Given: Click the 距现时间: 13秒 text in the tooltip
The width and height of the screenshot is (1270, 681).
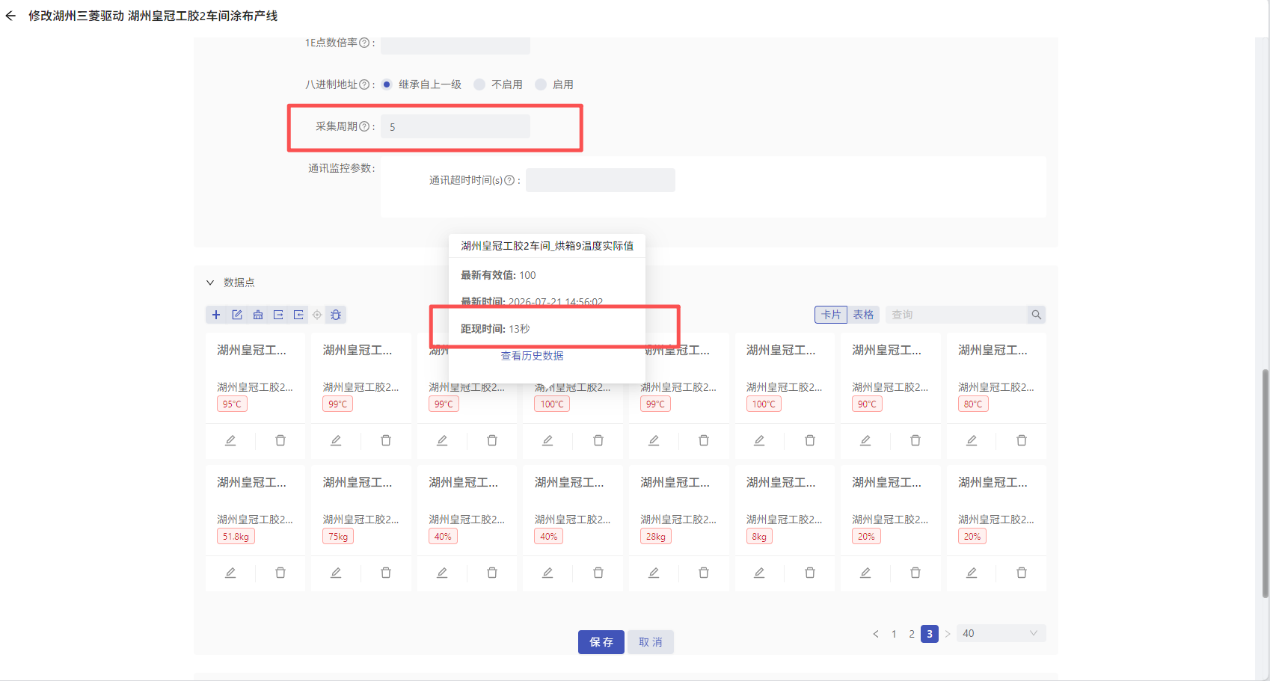Looking at the screenshot, I should [495, 329].
